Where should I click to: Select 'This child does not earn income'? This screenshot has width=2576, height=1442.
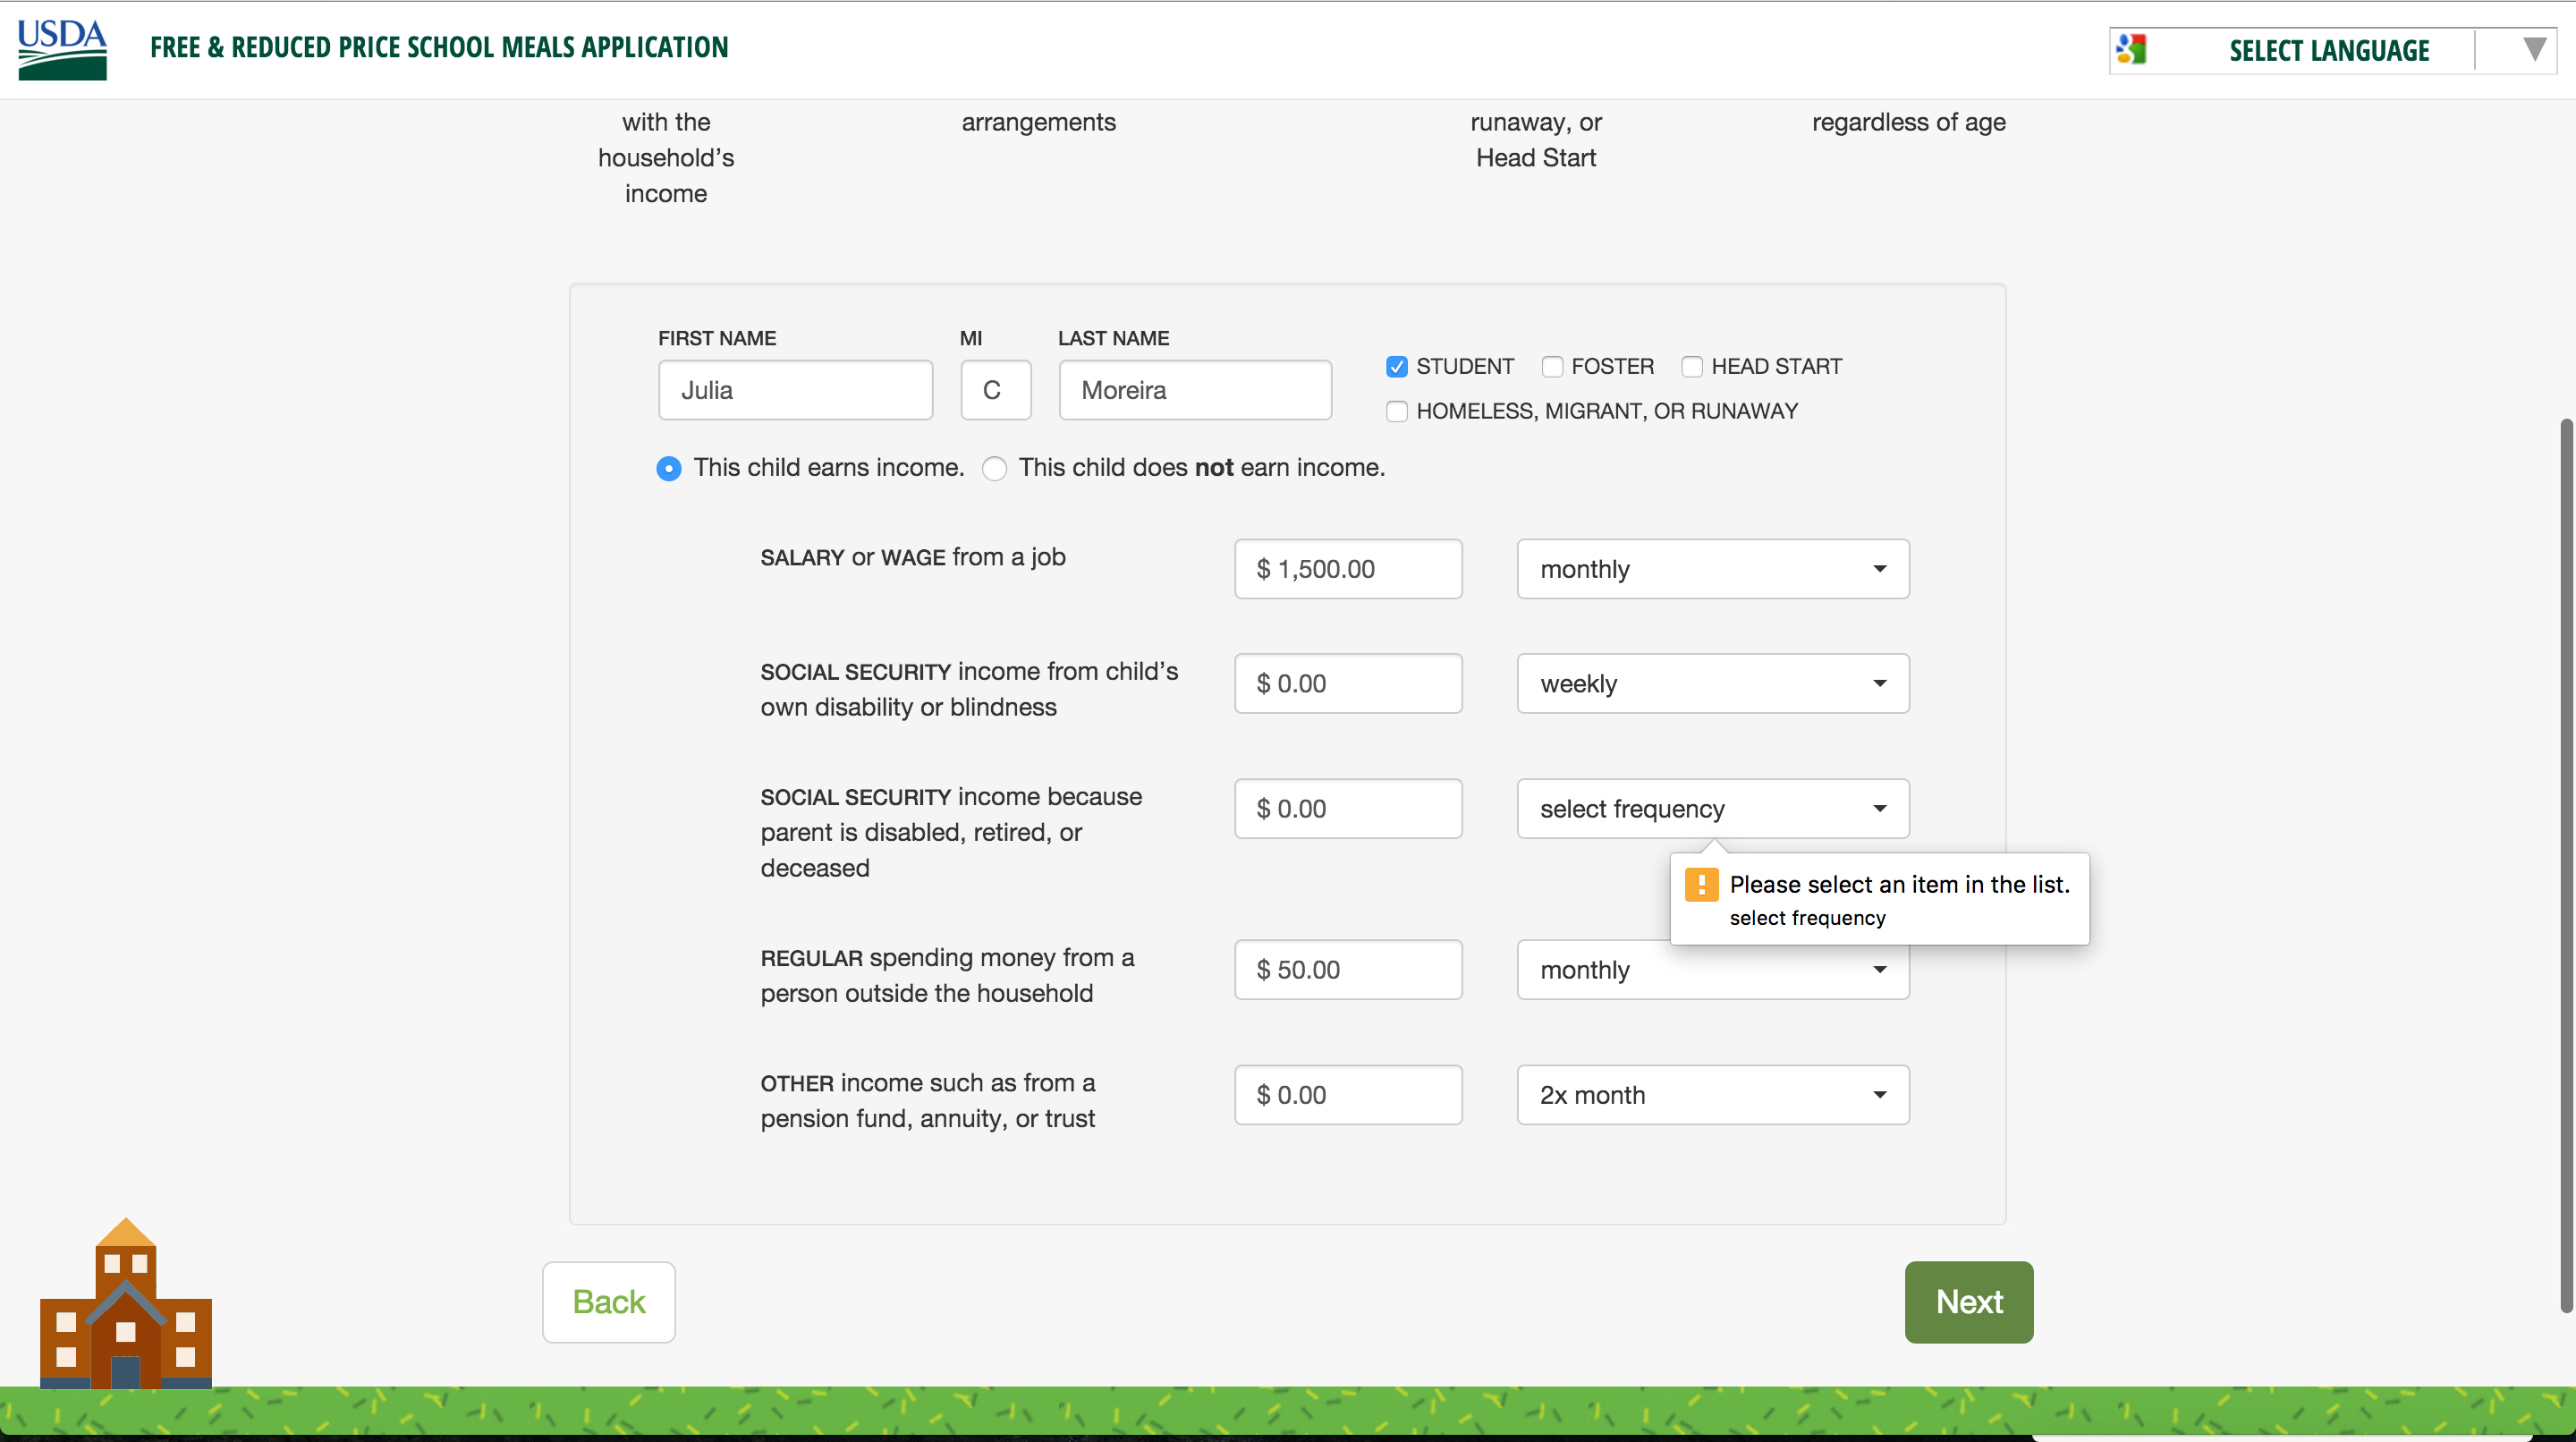click(994, 469)
